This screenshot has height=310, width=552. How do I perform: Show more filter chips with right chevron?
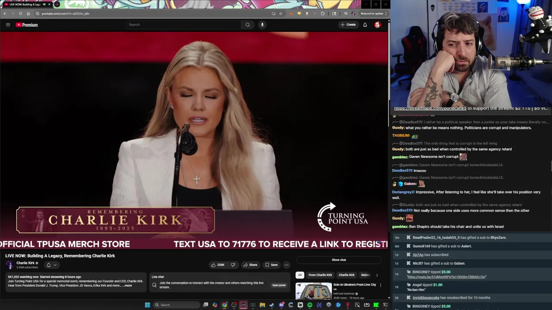[x=377, y=275]
